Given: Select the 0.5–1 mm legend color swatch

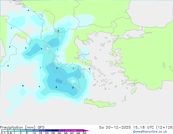Looking at the screenshot, I should [11, 130].
